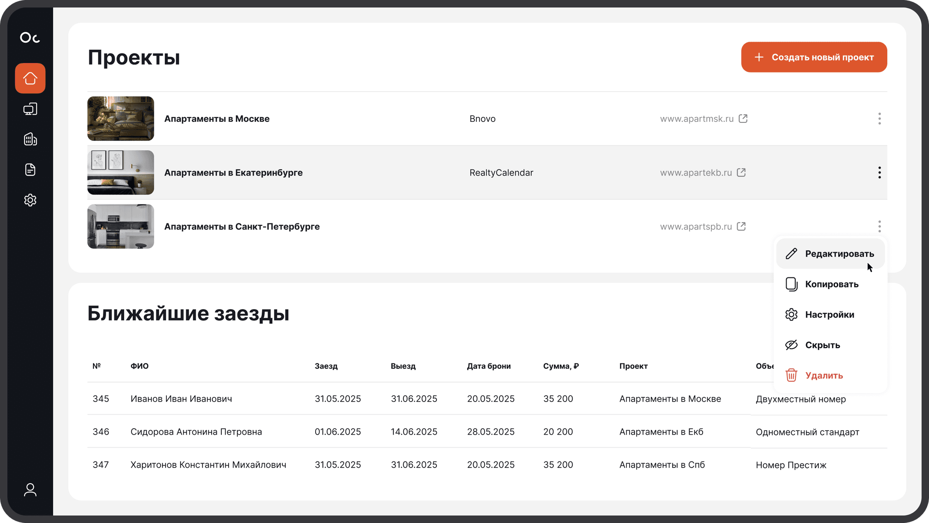The height and width of the screenshot is (523, 929).
Task: Open the settings gear in sidebar
Action: pyautogui.click(x=30, y=200)
